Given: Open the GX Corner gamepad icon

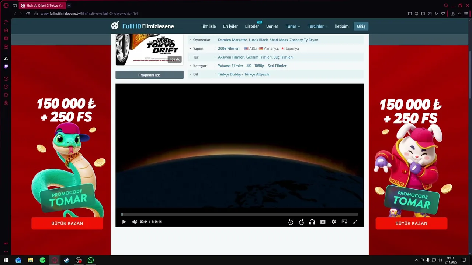Looking at the screenshot, I should point(15,6).
